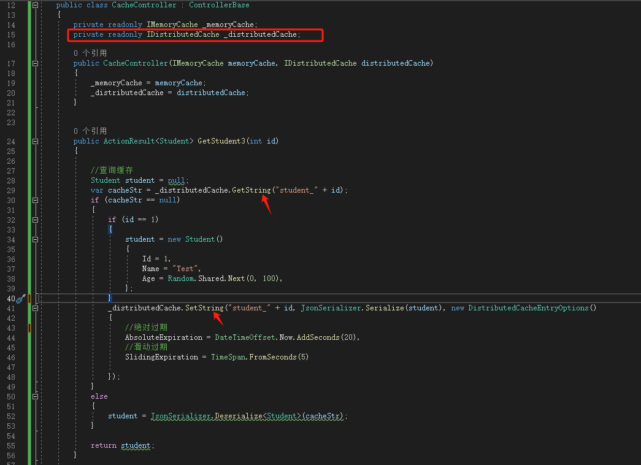The width and height of the screenshot is (641, 465).
Task: Collapse the CacheController class outline on line 12
Action: click(x=35, y=5)
